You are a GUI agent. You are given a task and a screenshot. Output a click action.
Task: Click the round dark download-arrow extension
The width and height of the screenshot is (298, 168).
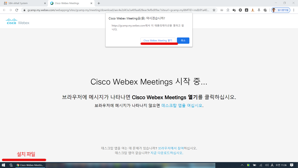tap(240, 10)
